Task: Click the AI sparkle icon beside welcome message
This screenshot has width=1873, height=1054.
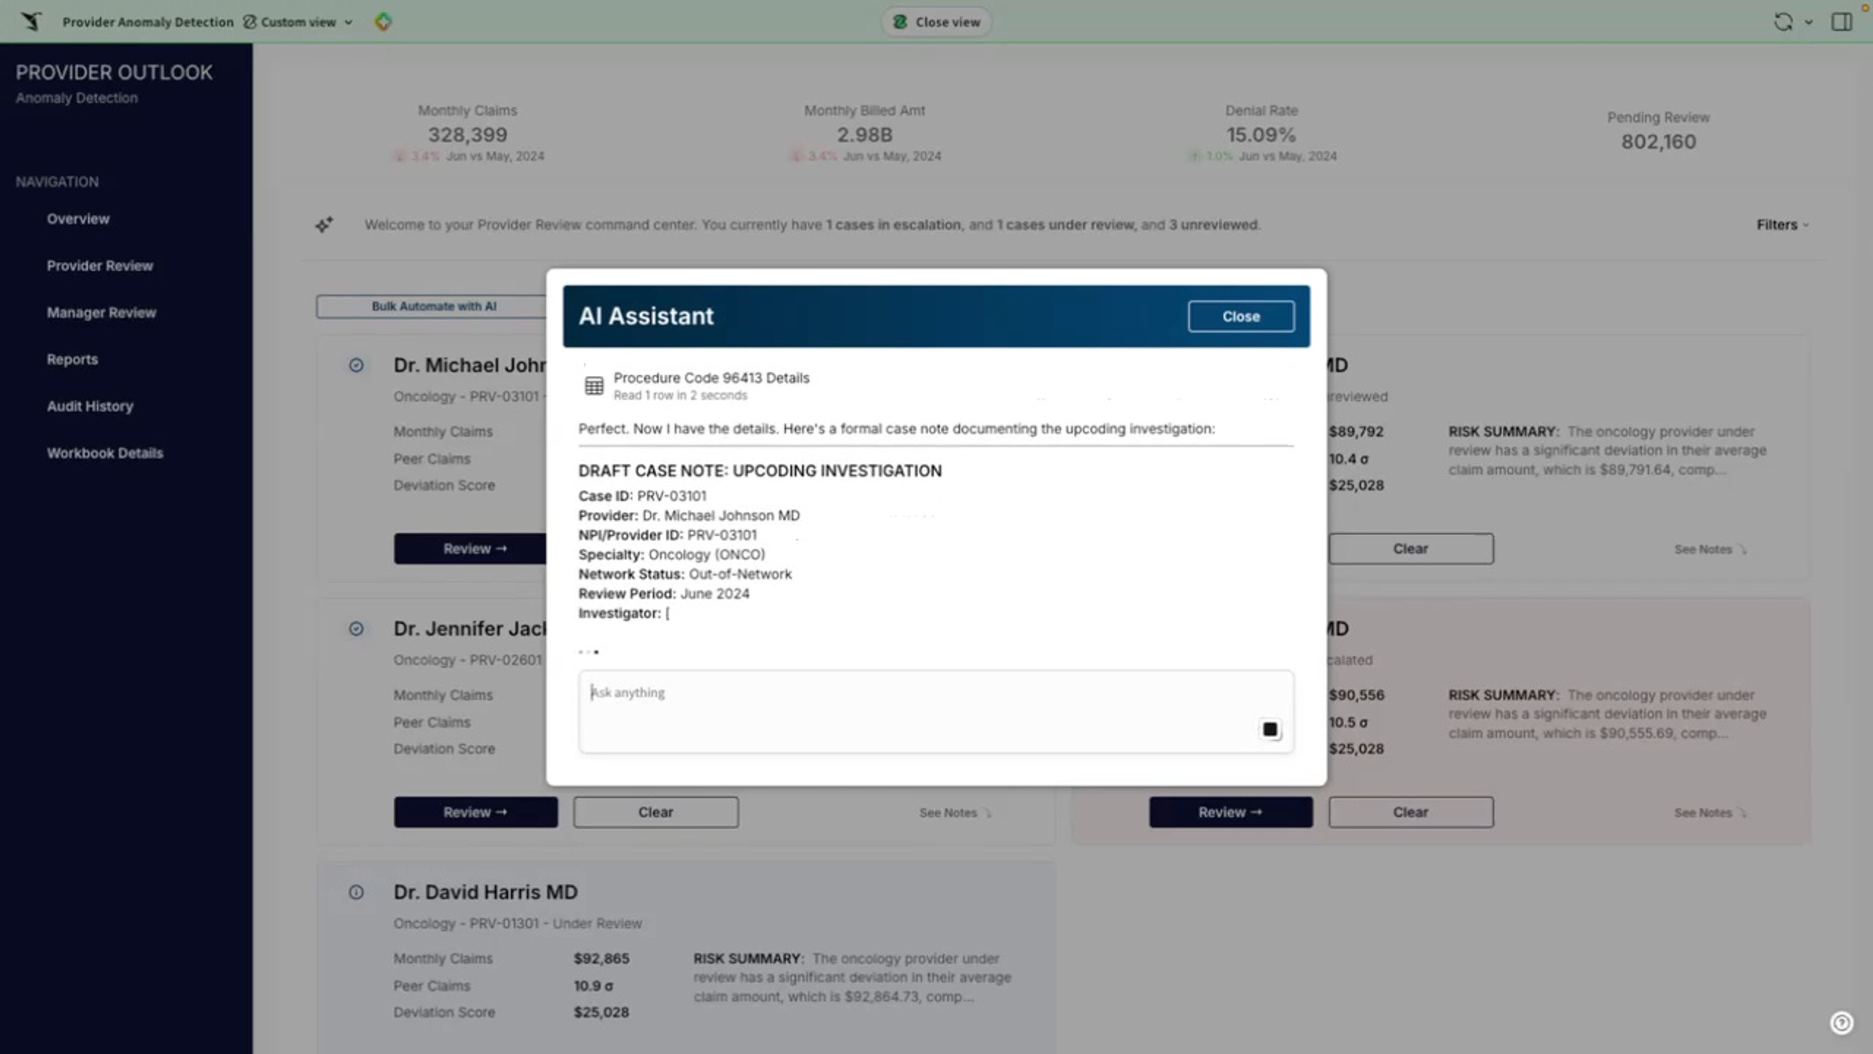Action: (324, 225)
